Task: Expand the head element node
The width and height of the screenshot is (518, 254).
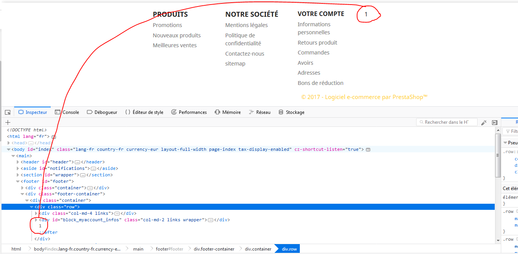Action: (x=9, y=143)
